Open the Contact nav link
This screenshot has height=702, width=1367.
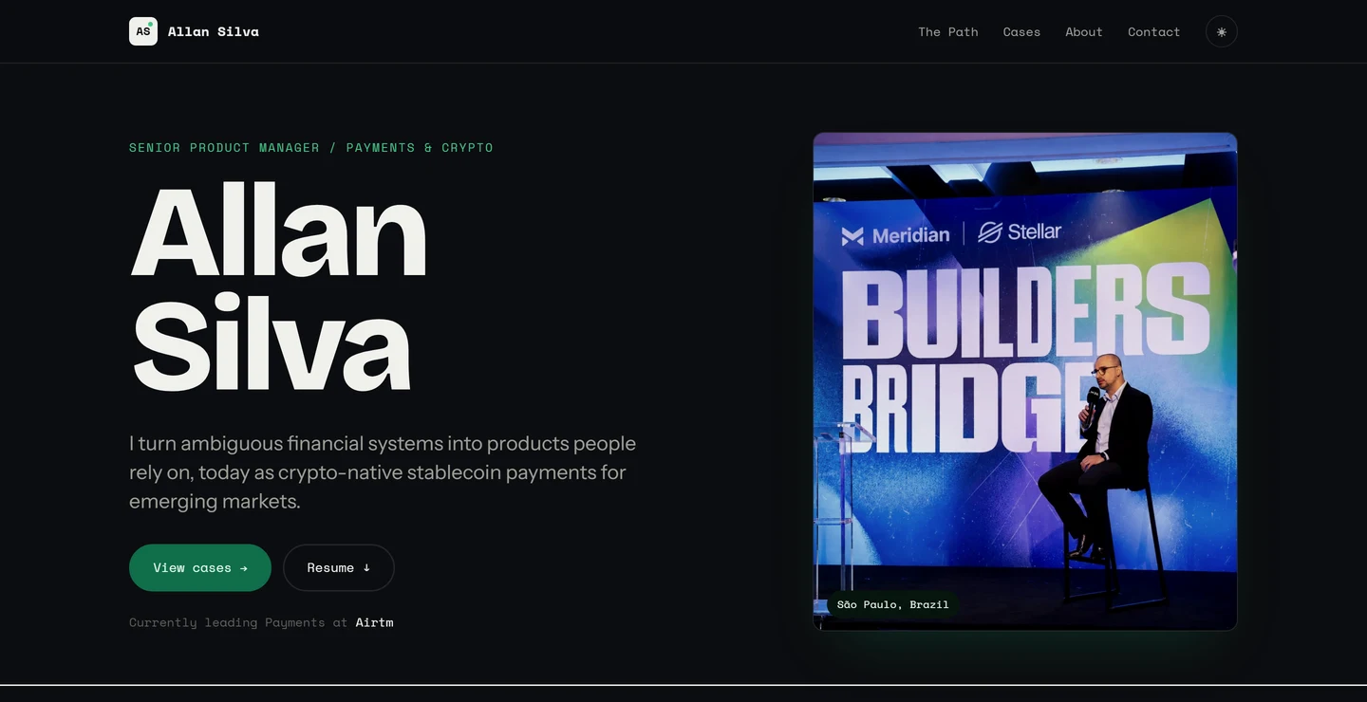[1153, 31]
